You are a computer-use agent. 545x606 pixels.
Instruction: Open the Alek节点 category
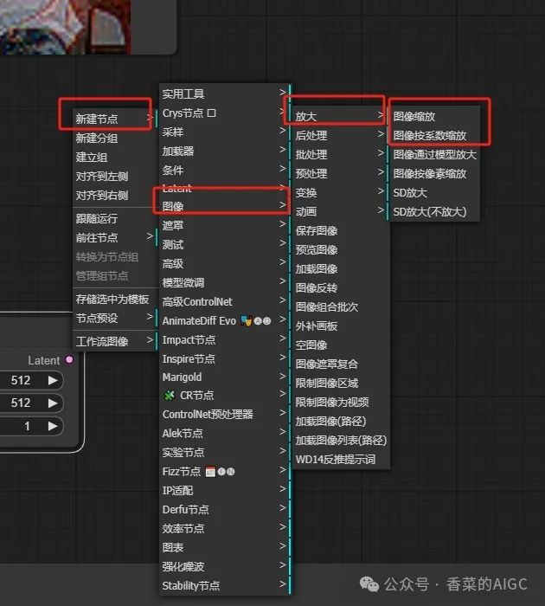pos(224,433)
